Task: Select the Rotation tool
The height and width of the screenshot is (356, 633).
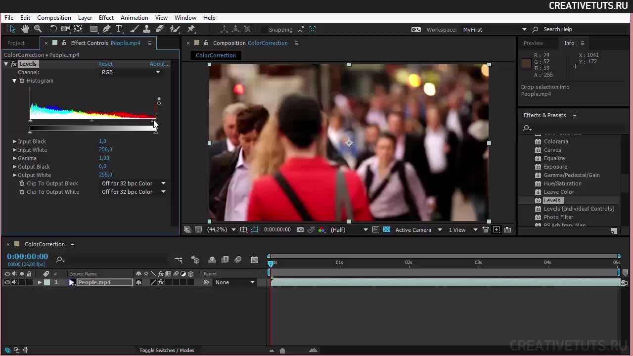Action: (53, 29)
